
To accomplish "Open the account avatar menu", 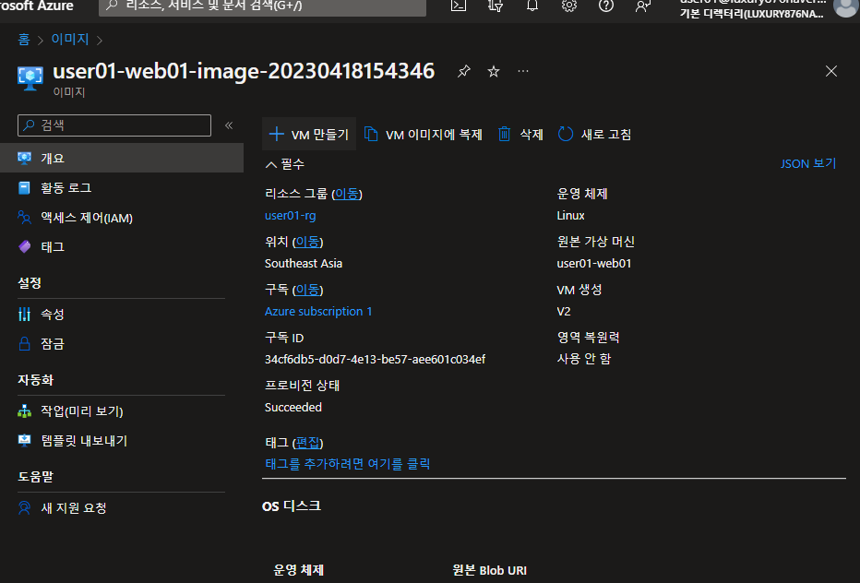I will pyautogui.click(x=845, y=6).
